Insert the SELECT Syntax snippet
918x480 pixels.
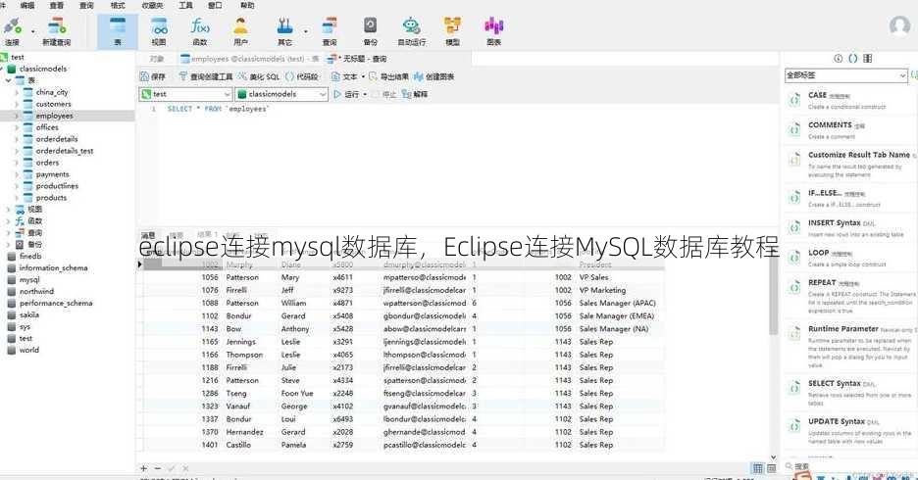point(850,393)
